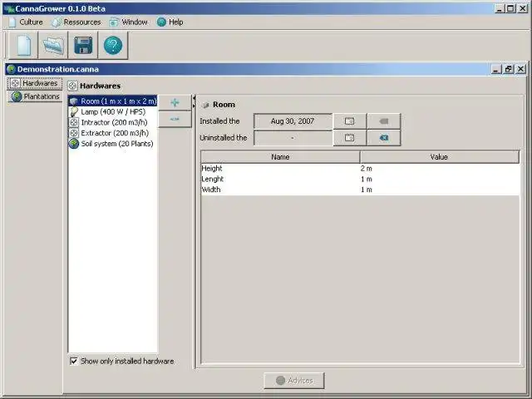Open a file with the folder icon
Image resolution: width=532 pixels, height=399 pixels.
[53, 45]
